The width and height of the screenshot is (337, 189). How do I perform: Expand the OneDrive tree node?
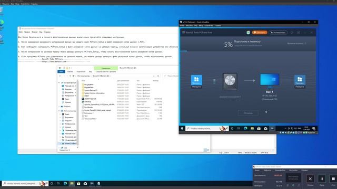[x=59, y=107]
